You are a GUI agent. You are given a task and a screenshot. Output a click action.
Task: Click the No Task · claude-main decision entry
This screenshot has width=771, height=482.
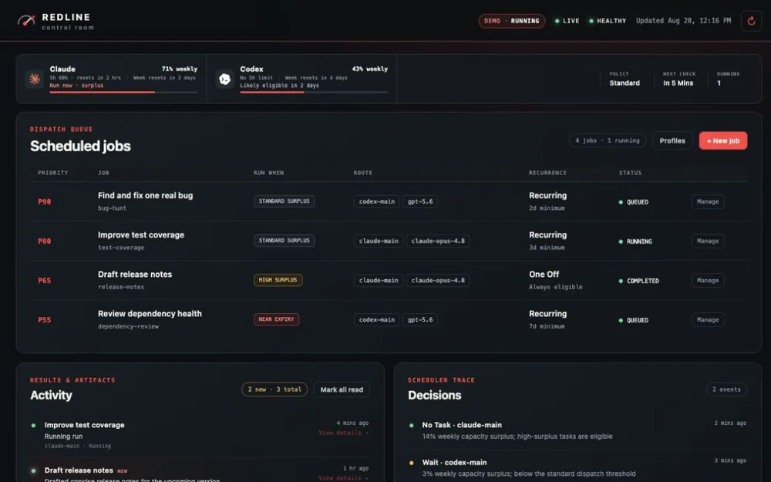click(x=577, y=430)
